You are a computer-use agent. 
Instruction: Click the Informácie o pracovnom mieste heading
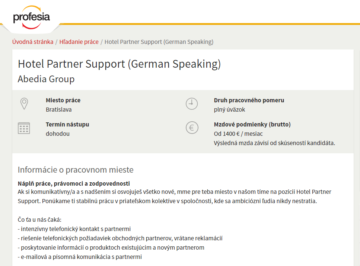(76, 170)
